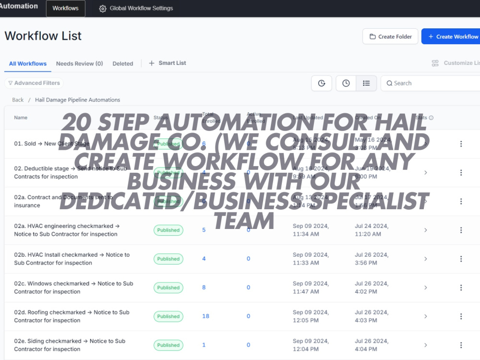Click Hail Damage Pipeline Automations breadcrumb
Viewport: 480px width, 360px height.
(x=77, y=100)
